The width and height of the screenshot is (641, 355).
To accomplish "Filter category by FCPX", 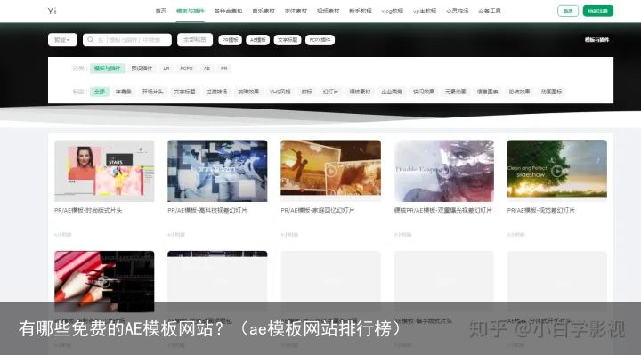I will (x=186, y=69).
